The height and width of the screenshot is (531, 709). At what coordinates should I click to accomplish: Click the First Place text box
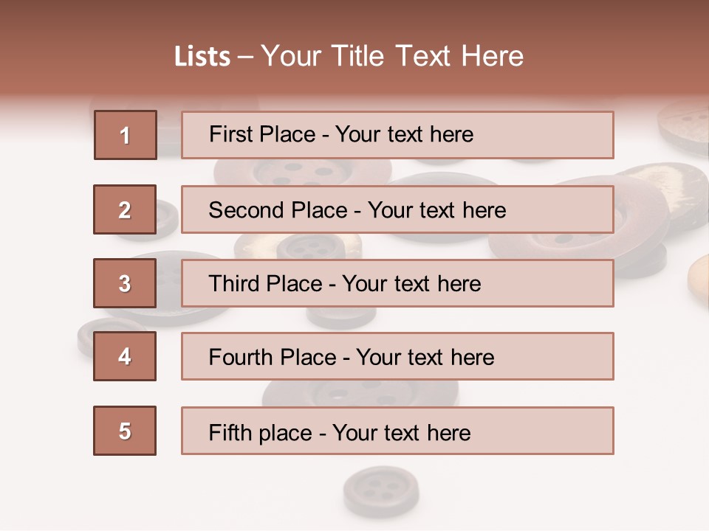[397, 135]
